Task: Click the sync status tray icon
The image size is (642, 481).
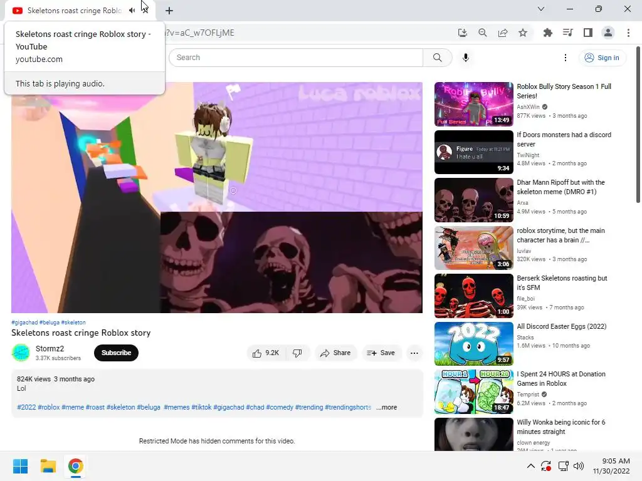Action: tap(546, 466)
